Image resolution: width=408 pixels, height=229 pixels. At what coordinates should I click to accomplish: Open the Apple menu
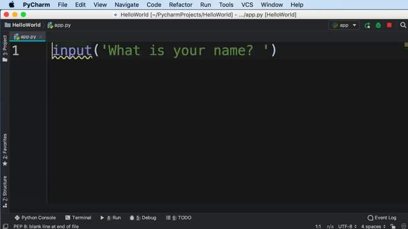11,4
